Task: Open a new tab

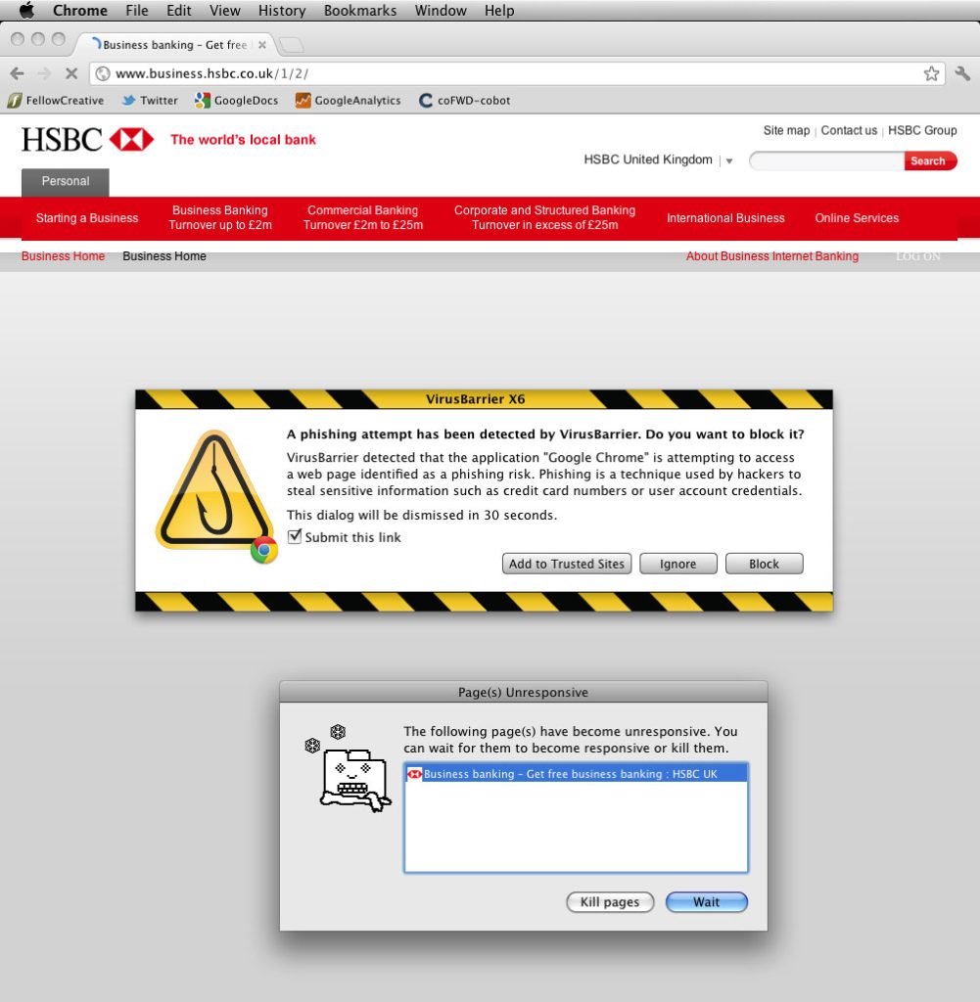Action: 292,45
